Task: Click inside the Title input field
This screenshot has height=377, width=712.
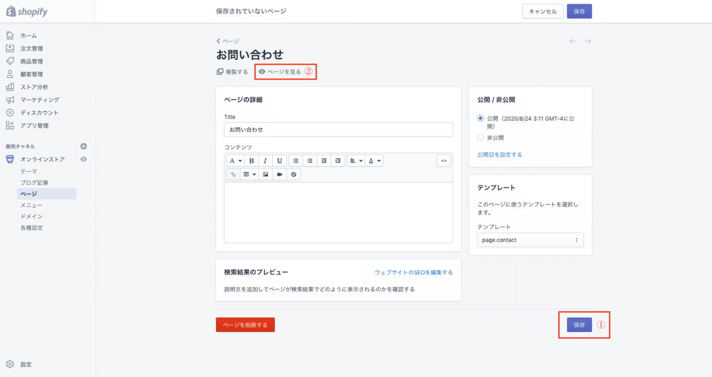Action: tap(338, 129)
